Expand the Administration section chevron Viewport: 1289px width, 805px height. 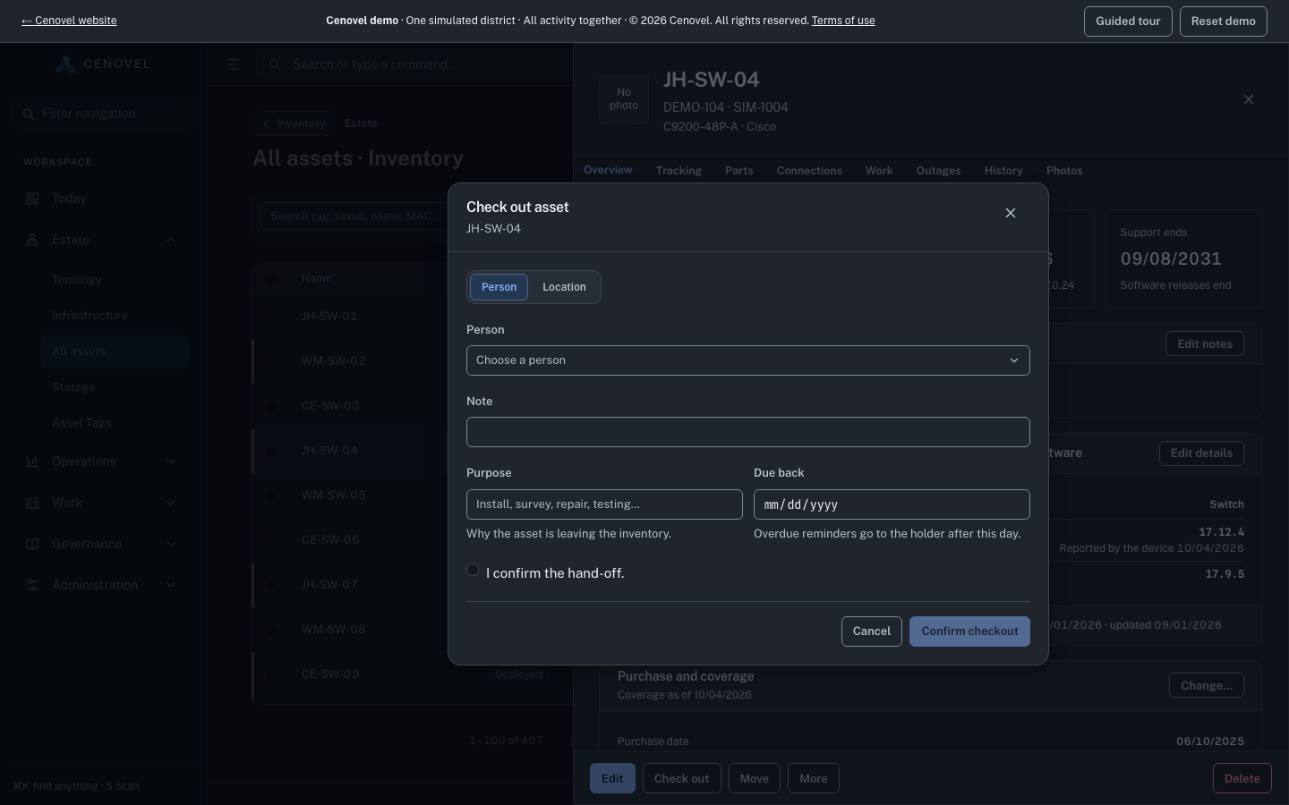171,585
